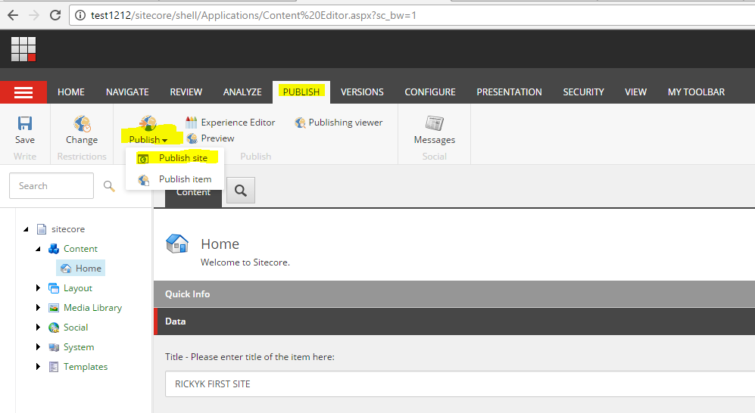Click the browser back arrow
Image resolution: width=755 pixels, height=413 pixels.
coord(13,15)
